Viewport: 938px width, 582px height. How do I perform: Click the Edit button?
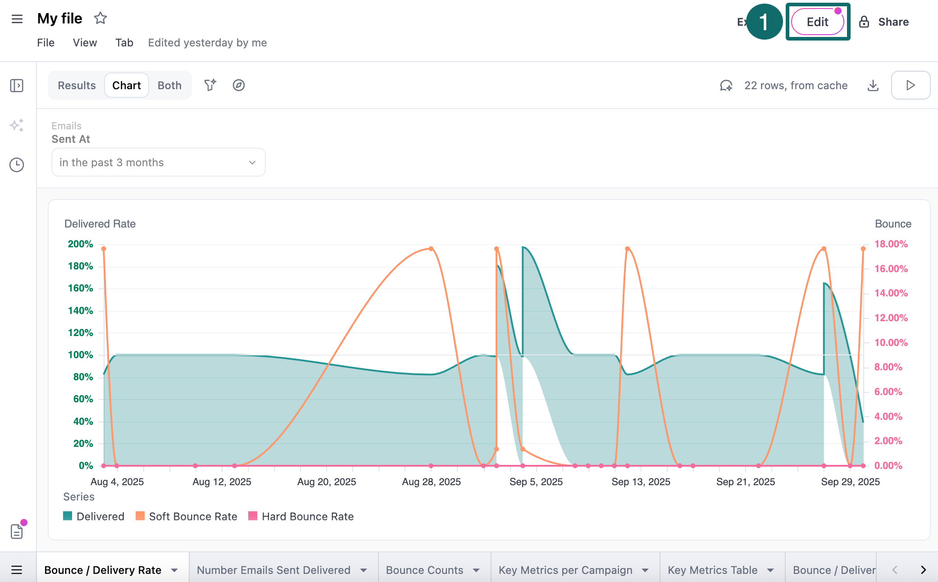click(x=818, y=22)
